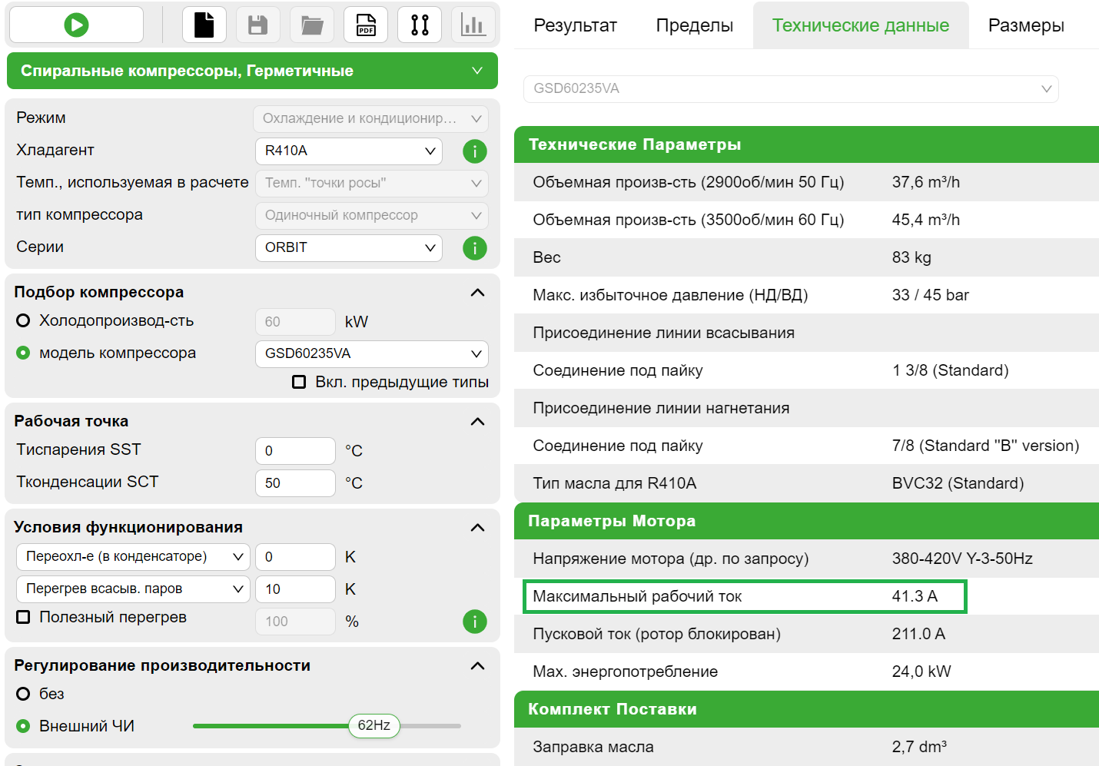Viewport: 1099px width, 766px height.
Task: Run the compressor calculation (green play icon)
Action: [x=75, y=25]
